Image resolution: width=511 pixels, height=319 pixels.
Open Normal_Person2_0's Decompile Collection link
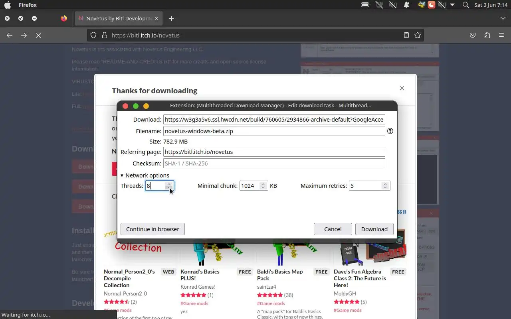pos(129,278)
